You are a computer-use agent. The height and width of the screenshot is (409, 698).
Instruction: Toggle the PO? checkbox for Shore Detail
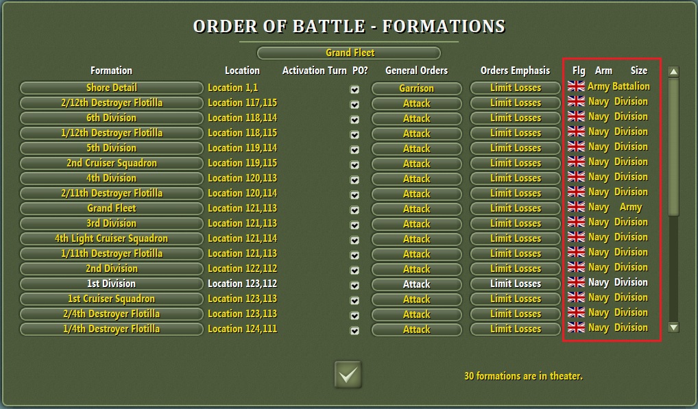point(354,88)
